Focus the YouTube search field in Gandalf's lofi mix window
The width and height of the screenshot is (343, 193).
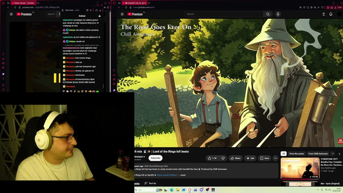[224, 14]
